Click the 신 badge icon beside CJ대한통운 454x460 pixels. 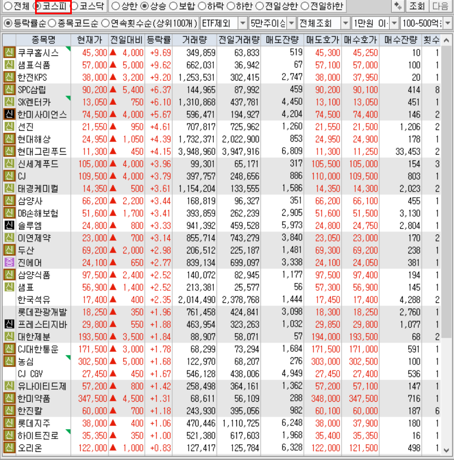coord(9,349)
